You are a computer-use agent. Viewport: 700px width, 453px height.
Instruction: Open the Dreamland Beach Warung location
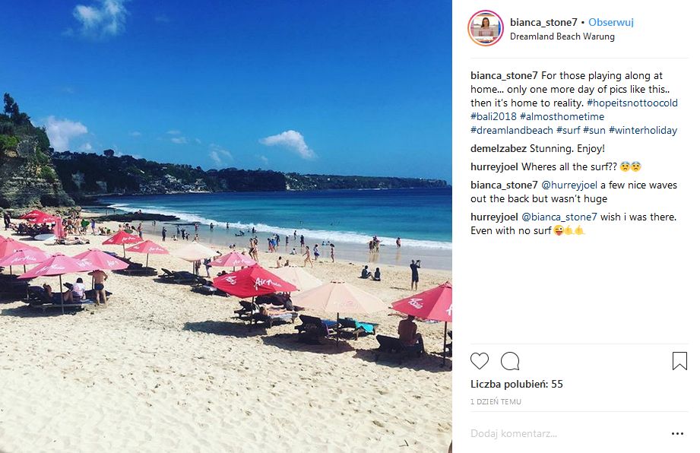[562, 36]
